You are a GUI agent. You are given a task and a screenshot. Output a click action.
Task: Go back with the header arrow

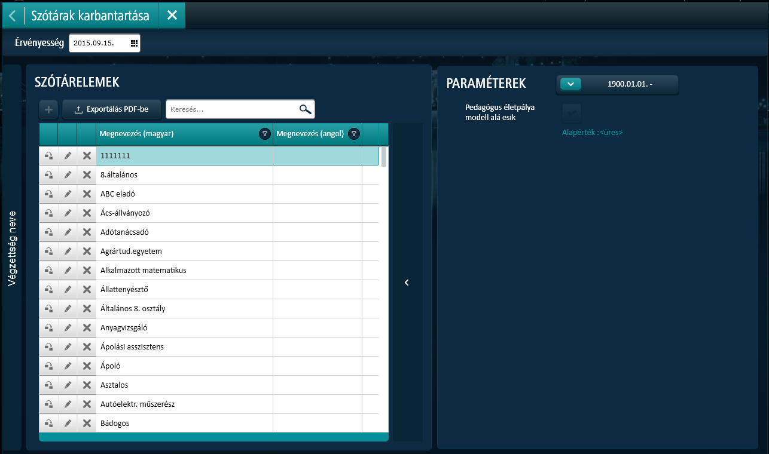12,15
